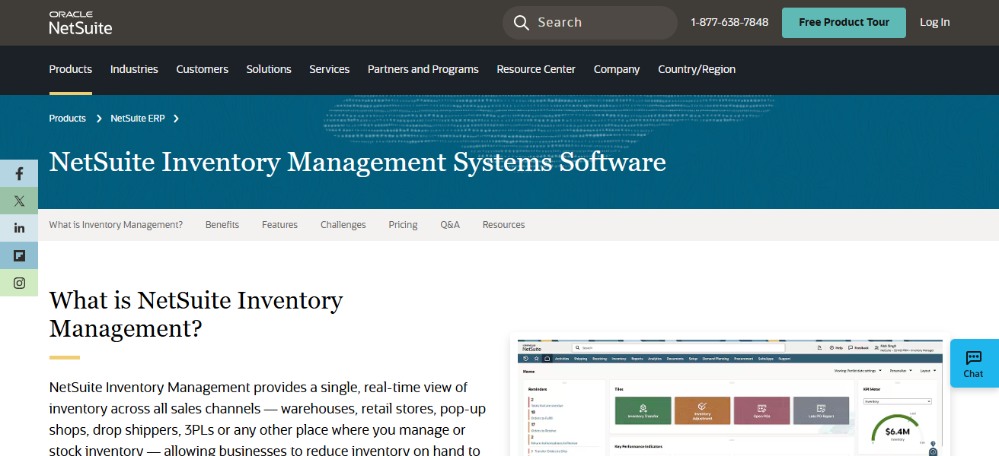The width and height of the screenshot is (999, 456).
Task: Focus the site Search field
Action: pyautogui.click(x=590, y=23)
